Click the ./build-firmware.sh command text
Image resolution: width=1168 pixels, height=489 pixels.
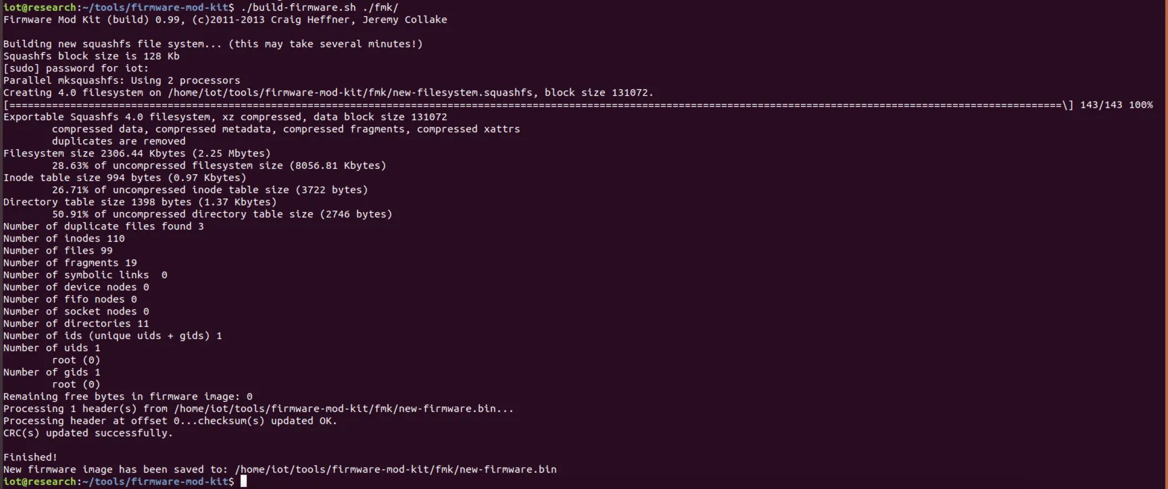coord(298,7)
